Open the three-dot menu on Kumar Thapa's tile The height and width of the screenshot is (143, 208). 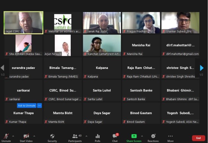40,105
